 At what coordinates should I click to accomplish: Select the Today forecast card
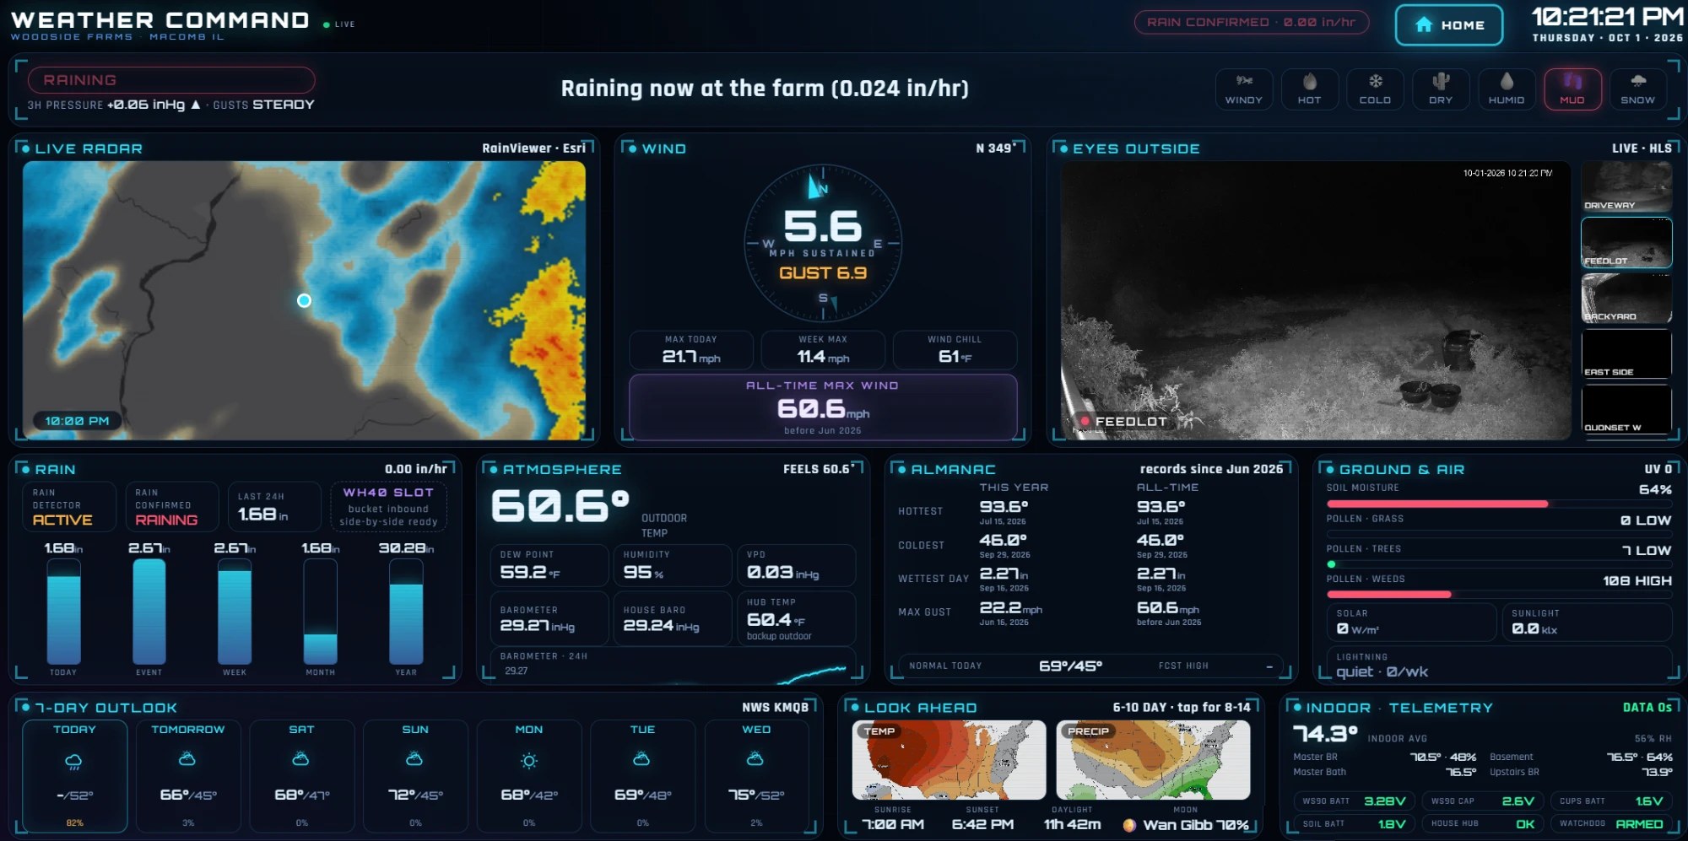point(75,776)
